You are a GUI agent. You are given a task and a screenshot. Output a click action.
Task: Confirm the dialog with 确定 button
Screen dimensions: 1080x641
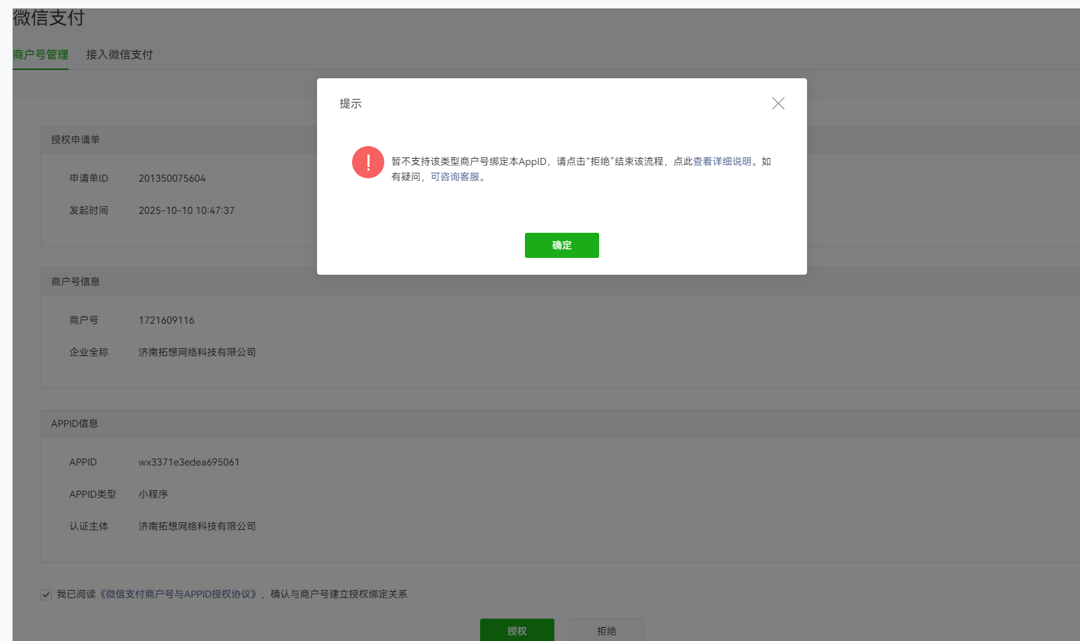[562, 245]
